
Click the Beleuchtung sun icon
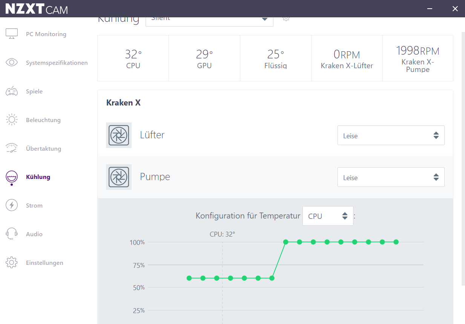12,120
